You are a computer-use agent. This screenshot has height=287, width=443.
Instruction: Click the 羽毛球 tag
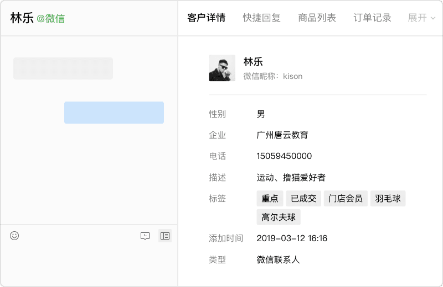[388, 199]
